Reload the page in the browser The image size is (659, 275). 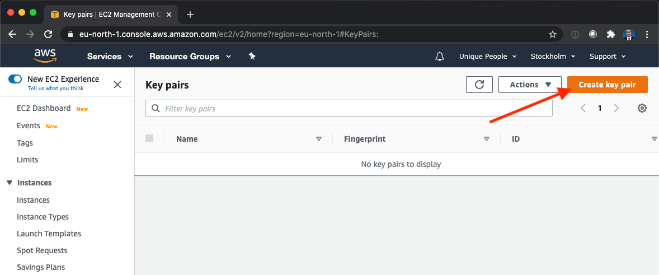click(x=48, y=35)
